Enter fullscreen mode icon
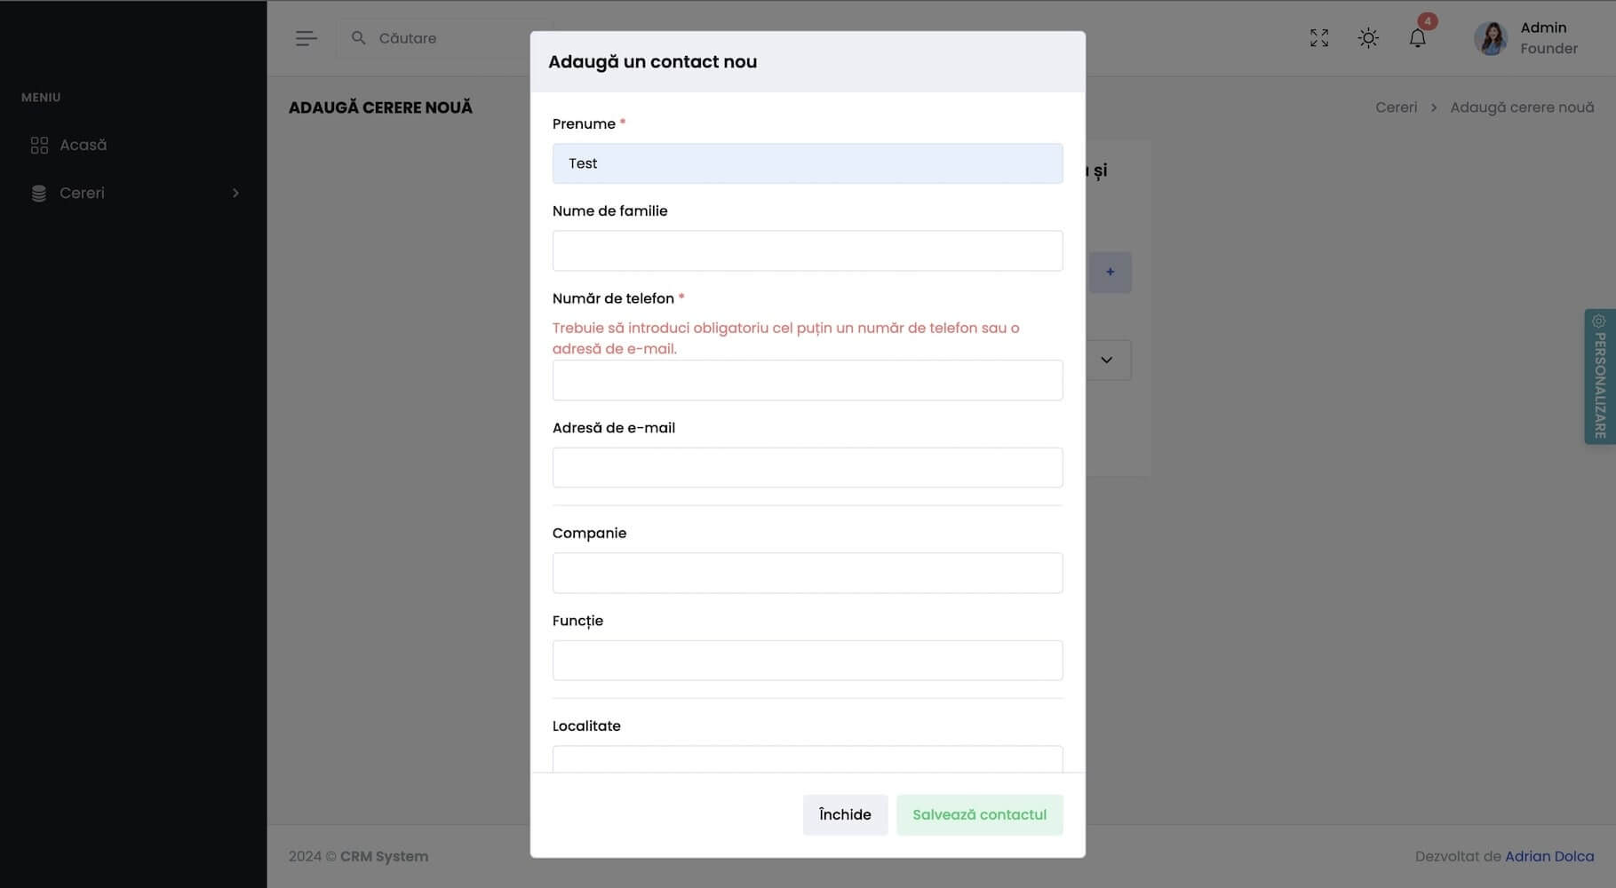 point(1319,38)
